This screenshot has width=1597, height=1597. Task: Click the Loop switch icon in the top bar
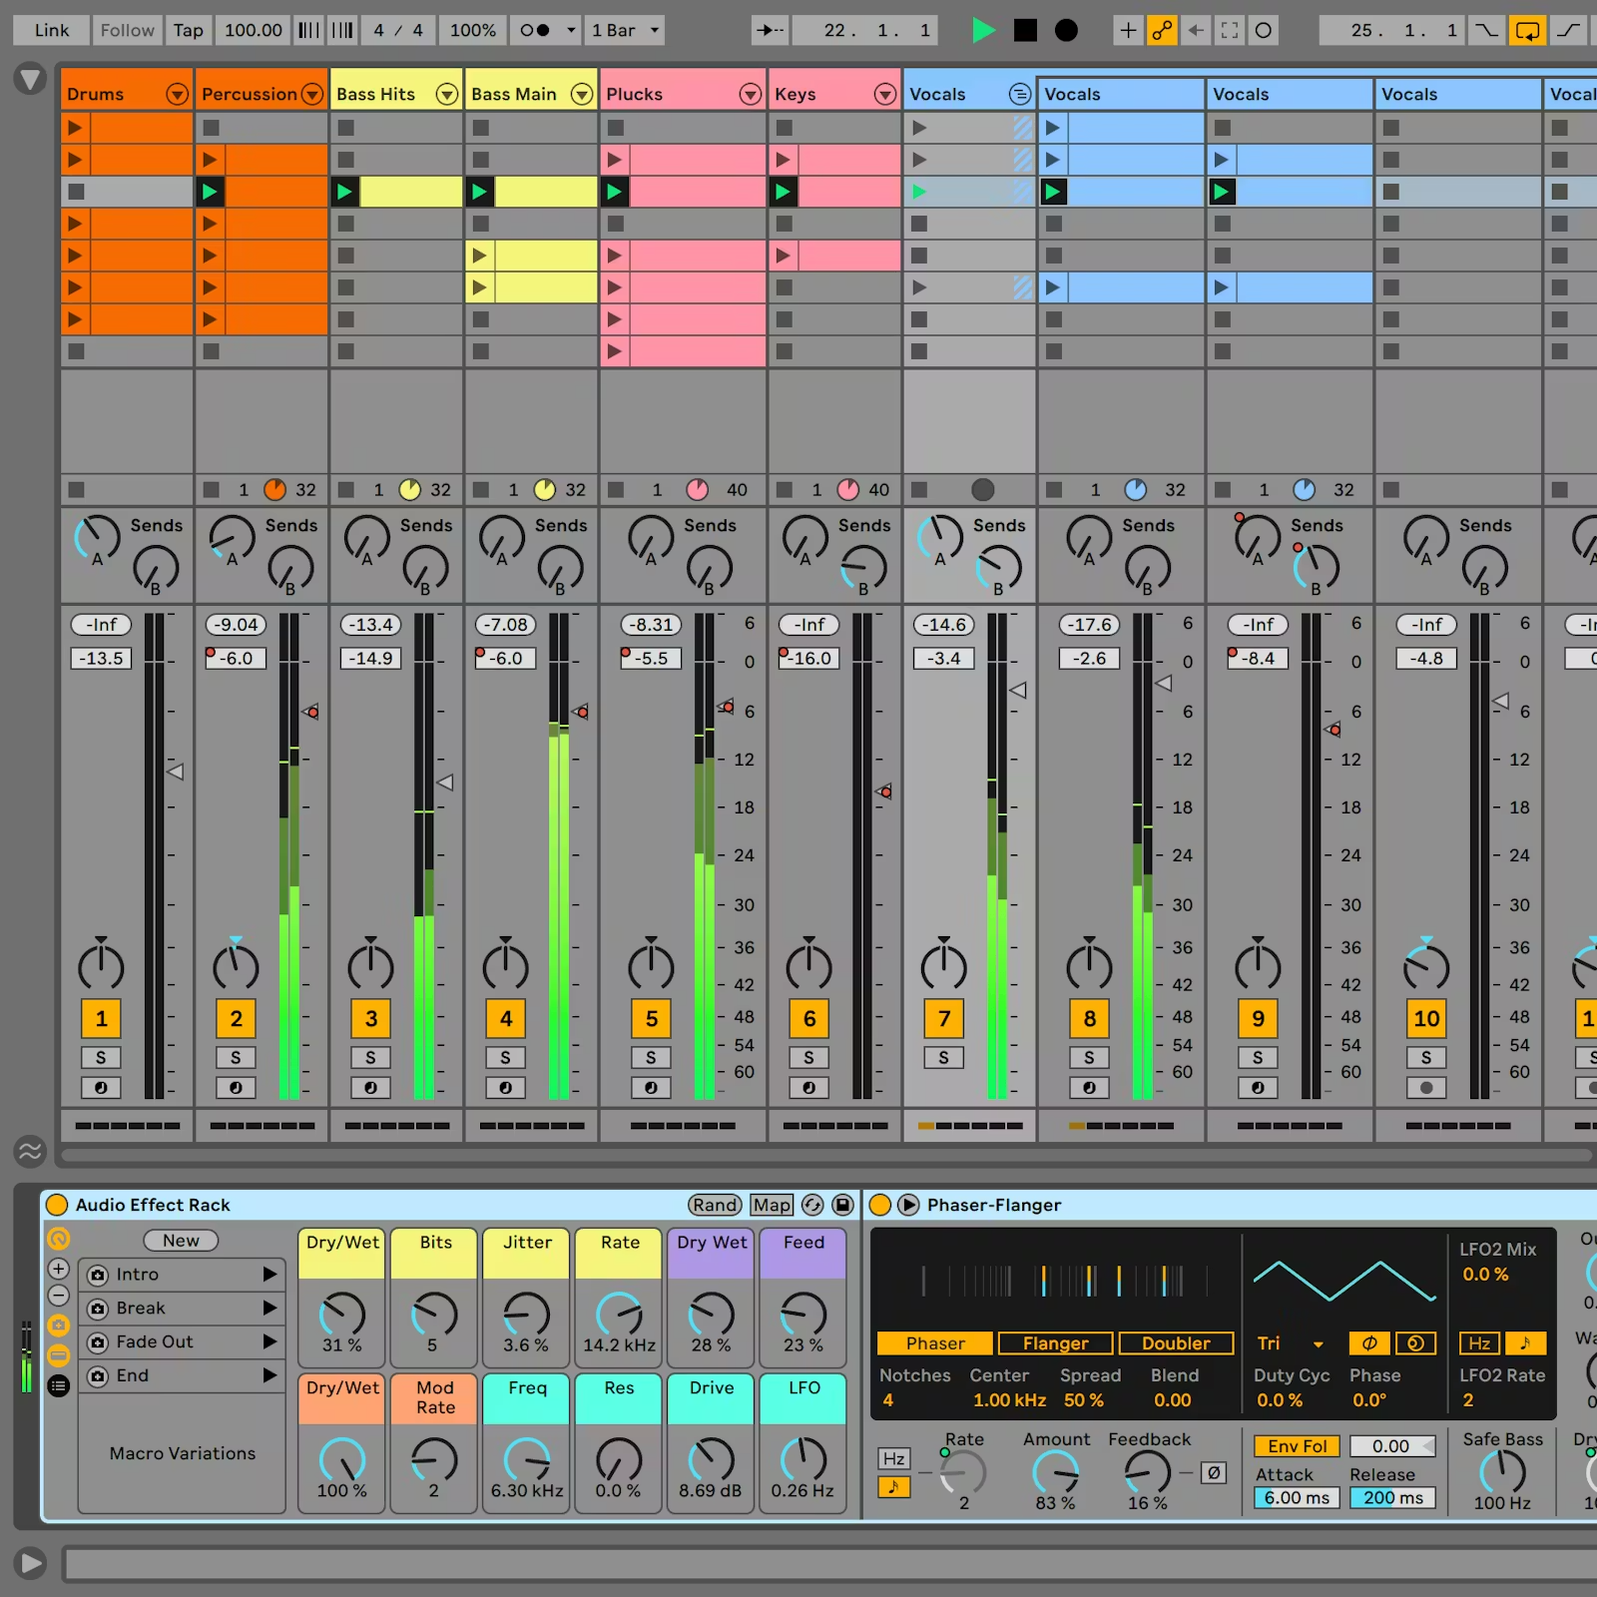[x=1527, y=30]
